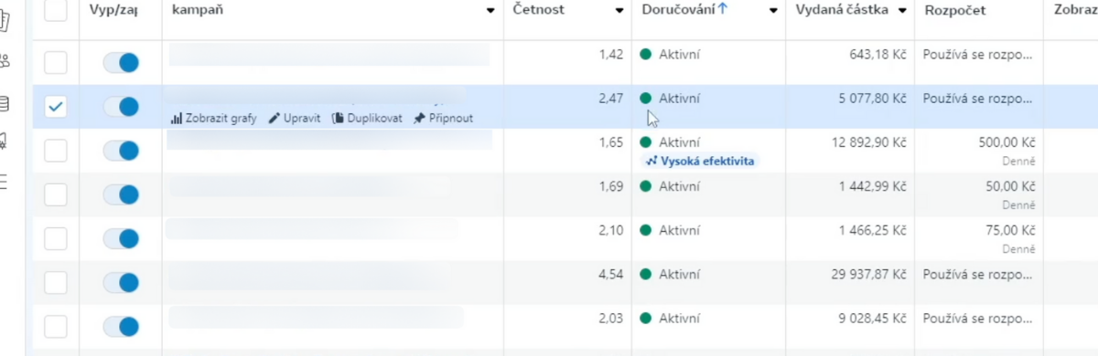Image resolution: width=1098 pixels, height=356 pixels.
Task: Click green status dot in 29 937,87 Kč row
Action: (646, 274)
